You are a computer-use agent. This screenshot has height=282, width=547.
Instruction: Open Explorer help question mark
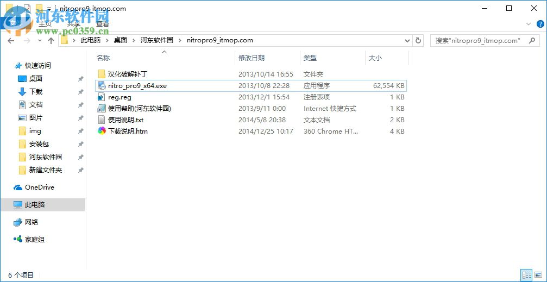pyautogui.click(x=540, y=24)
